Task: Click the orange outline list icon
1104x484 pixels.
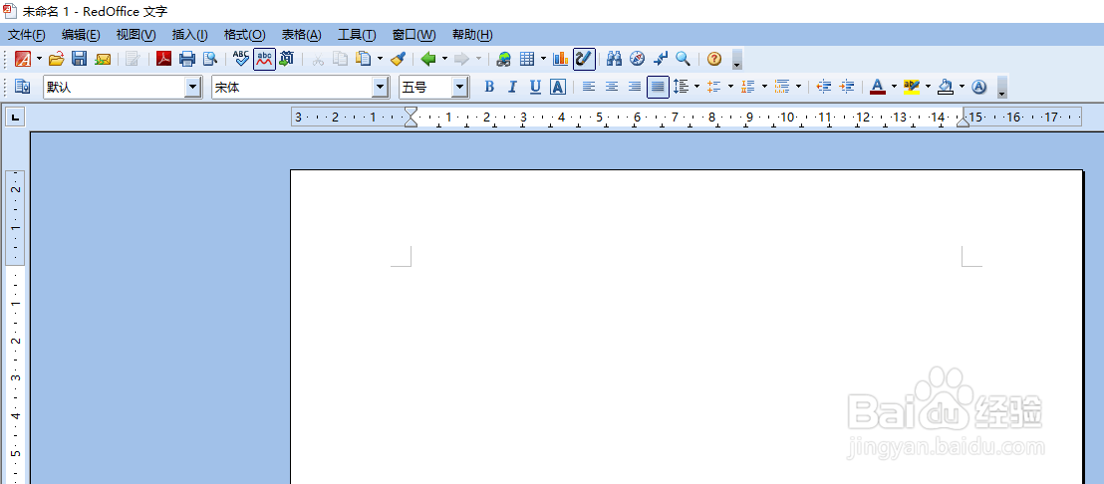Action: [782, 87]
